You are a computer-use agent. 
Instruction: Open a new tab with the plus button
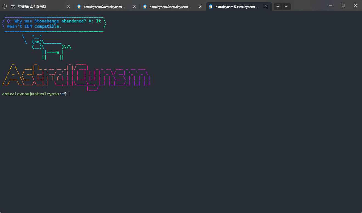pos(278,7)
